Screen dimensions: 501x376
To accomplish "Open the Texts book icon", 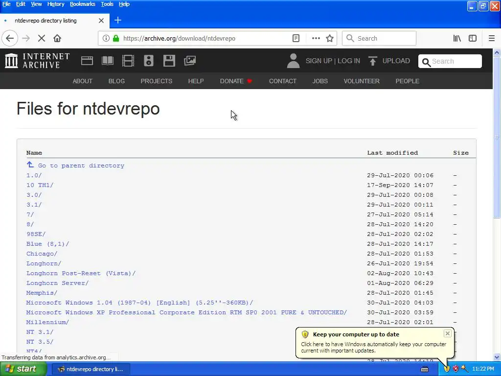I will (107, 61).
